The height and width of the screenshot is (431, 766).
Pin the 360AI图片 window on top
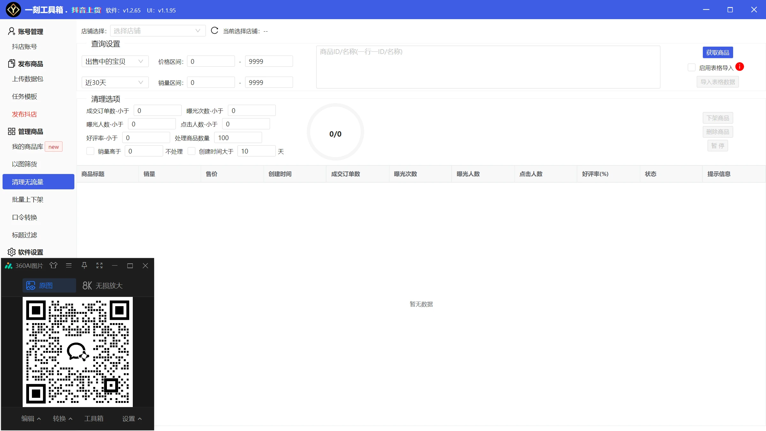[84, 265]
